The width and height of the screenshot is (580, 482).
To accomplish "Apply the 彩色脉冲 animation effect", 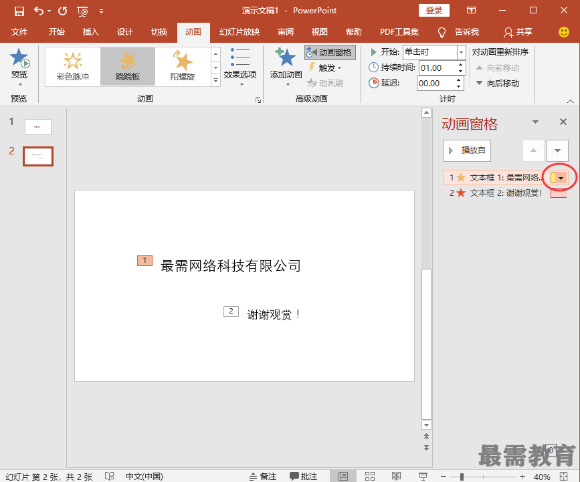I will [72, 67].
